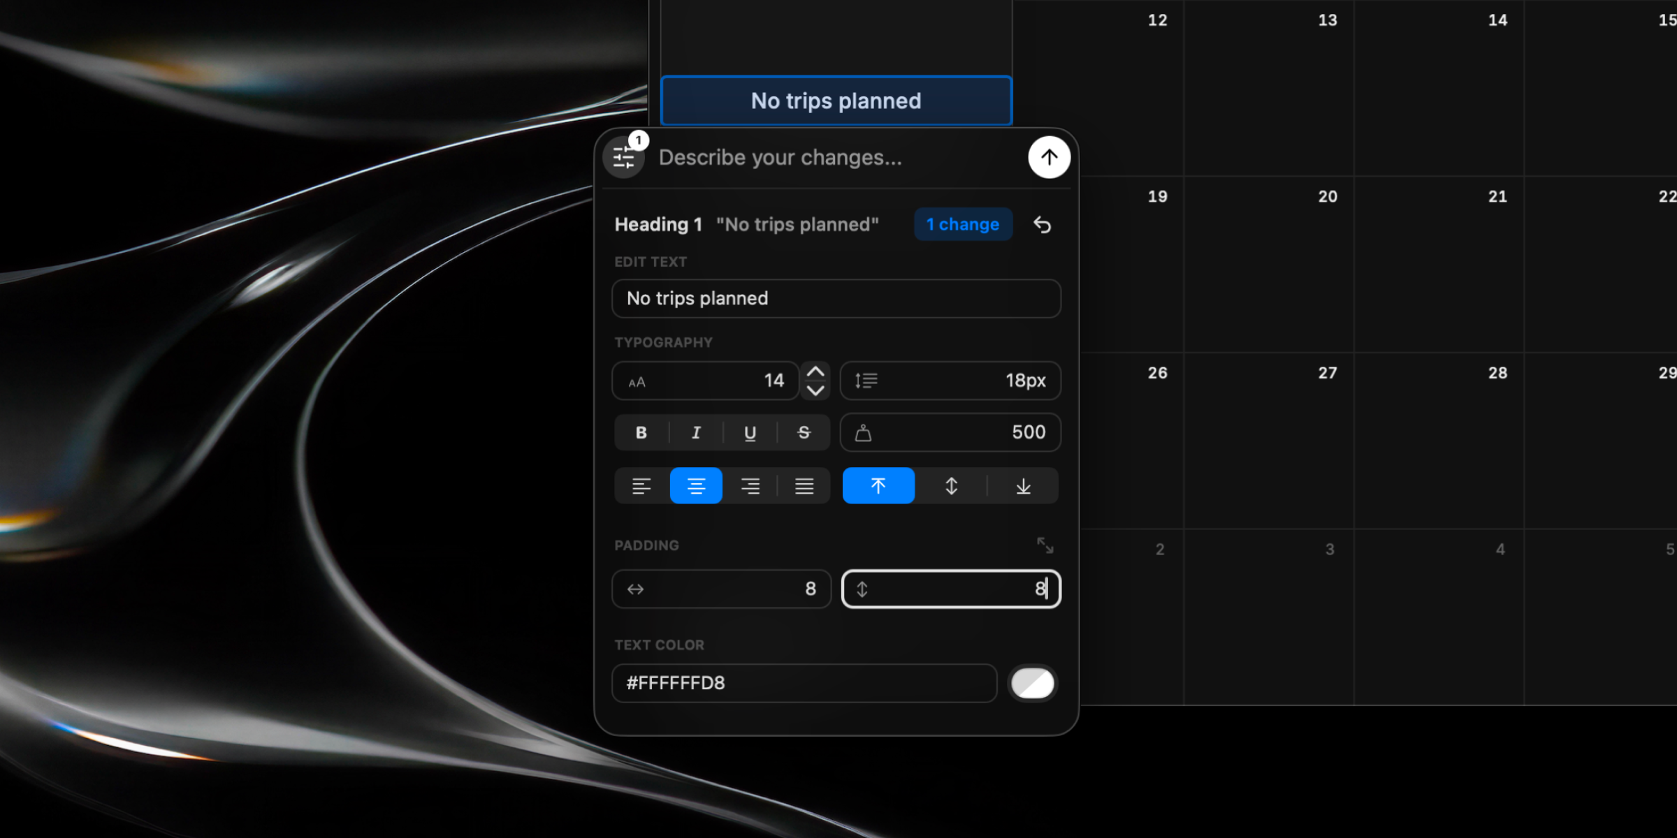
Task: Expand individual padding sides
Action: click(x=1045, y=545)
